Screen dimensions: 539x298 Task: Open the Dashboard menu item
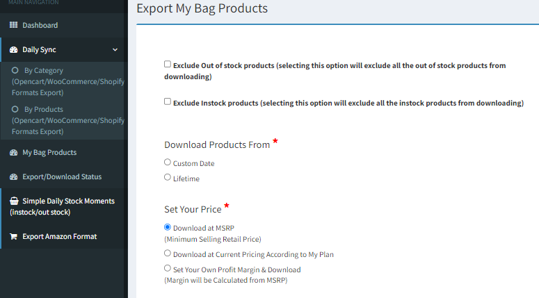pos(64,25)
